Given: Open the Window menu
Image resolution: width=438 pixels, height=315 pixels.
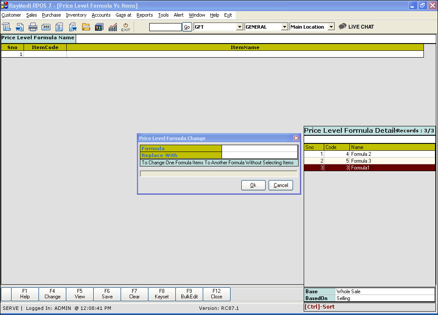Looking at the screenshot, I should [x=197, y=15].
